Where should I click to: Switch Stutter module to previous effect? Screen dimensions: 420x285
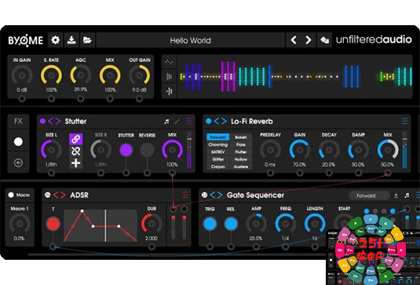point(50,122)
